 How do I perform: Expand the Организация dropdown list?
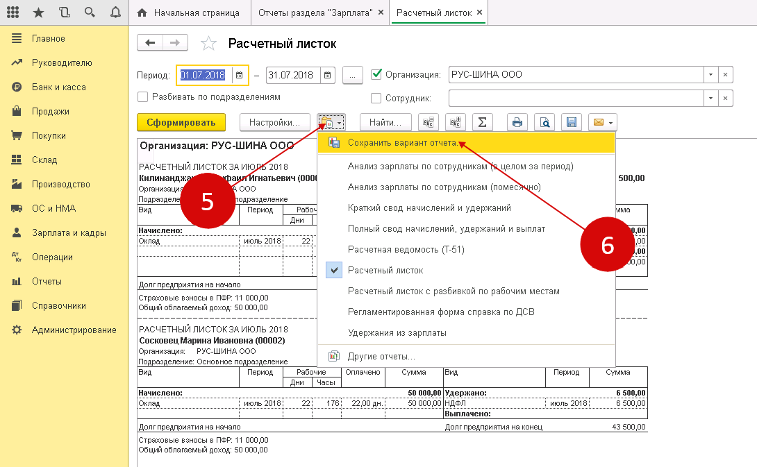(x=710, y=75)
